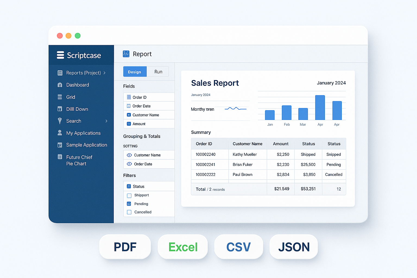Select the Design tab
This screenshot has height=278, width=417.
point(135,71)
